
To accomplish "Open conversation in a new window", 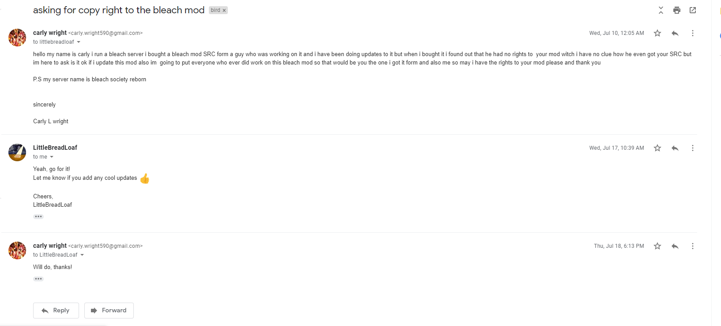I will tap(693, 10).
